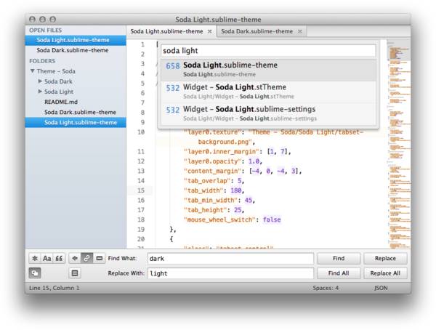The width and height of the screenshot is (436, 330).
Task: Toggle whole word quote-mark button
Action: (x=59, y=258)
